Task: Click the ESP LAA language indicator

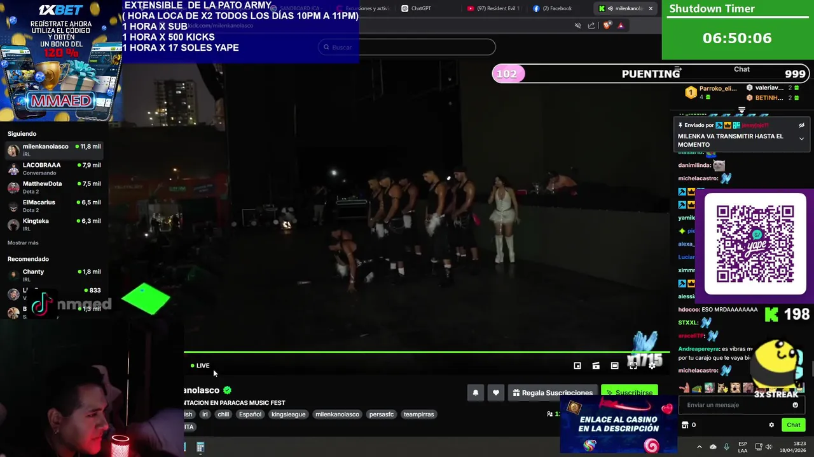Action: [743, 447]
